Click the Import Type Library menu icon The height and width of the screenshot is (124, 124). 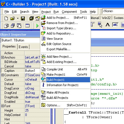click(x=43, y=28)
